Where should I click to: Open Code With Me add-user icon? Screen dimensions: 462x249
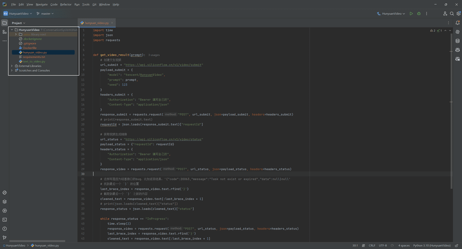(x=445, y=14)
